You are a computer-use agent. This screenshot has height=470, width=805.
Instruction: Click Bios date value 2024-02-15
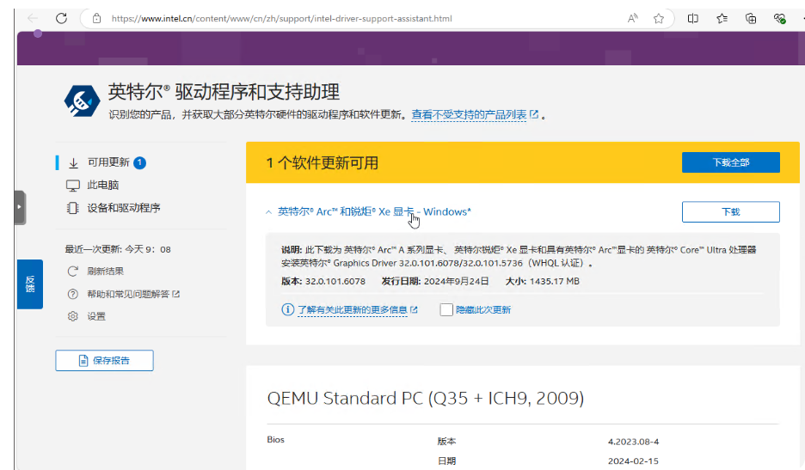pyautogui.click(x=633, y=461)
